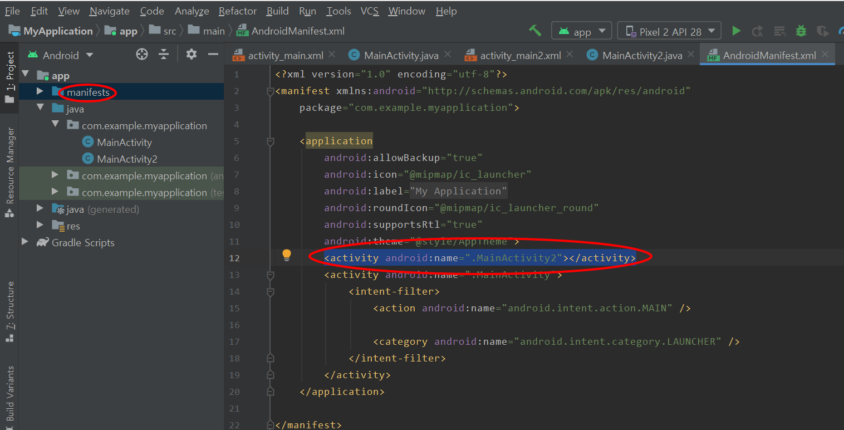Open the Build menu

pos(277,11)
